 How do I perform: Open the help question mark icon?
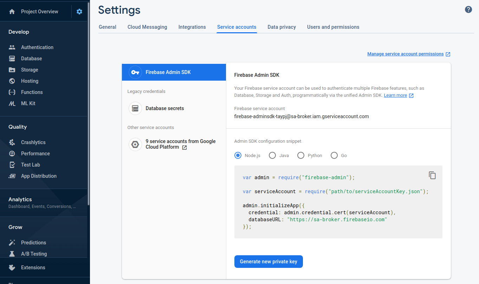point(468,9)
